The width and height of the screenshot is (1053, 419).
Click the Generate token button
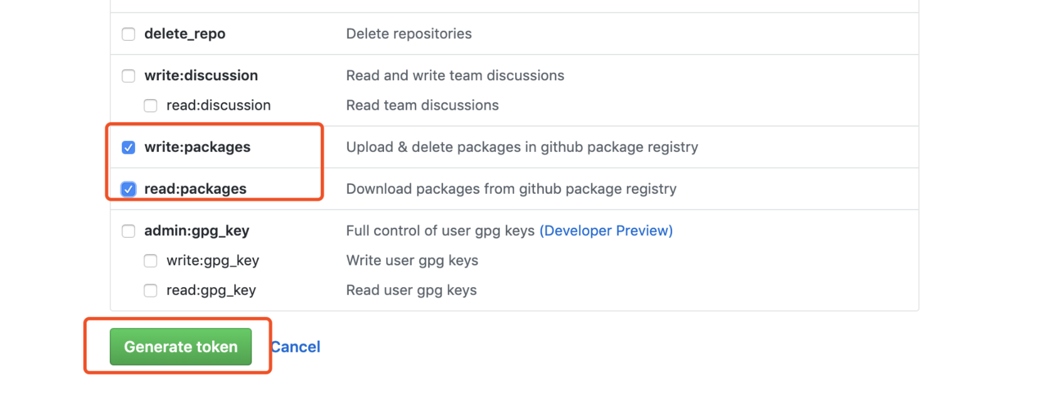181,347
